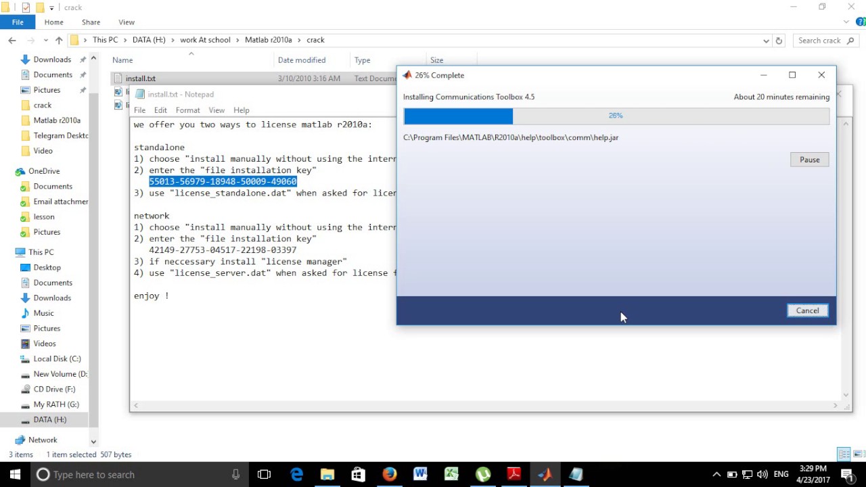Go back in File Explorer
866x487 pixels.
[12, 41]
